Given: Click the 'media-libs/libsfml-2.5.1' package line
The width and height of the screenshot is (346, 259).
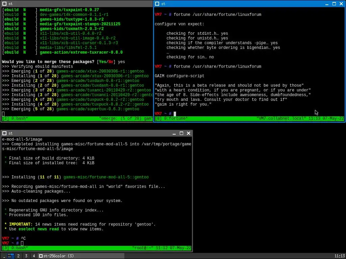Looking at the screenshot, I should coord(68,48).
